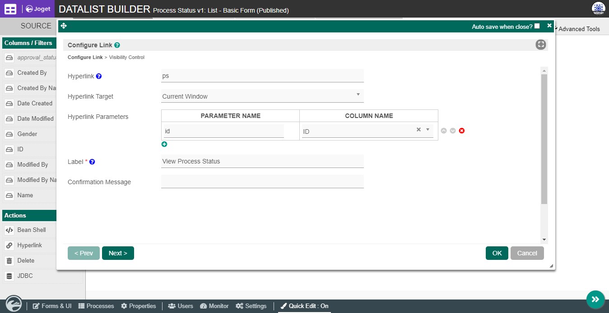Click the green add parameter plus icon
The height and width of the screenshot is (313, 609).
click(x=164, y=144)
